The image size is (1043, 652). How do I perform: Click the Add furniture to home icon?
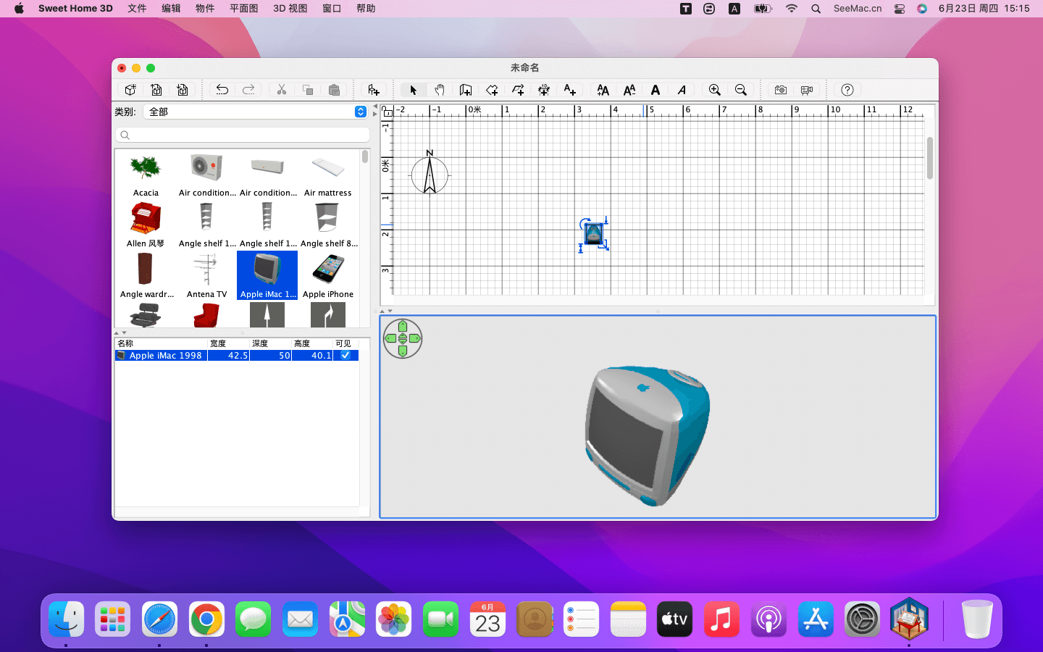[x=374, y=90]
